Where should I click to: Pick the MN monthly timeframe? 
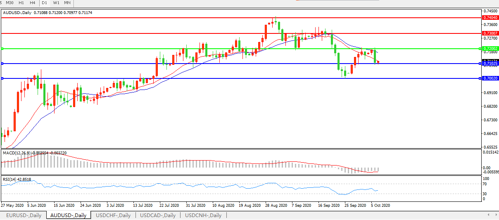point(67,3)
